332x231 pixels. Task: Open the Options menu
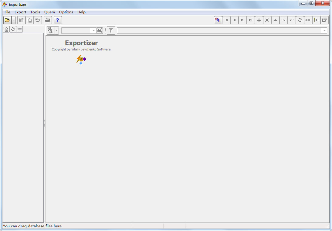[66, 12]
